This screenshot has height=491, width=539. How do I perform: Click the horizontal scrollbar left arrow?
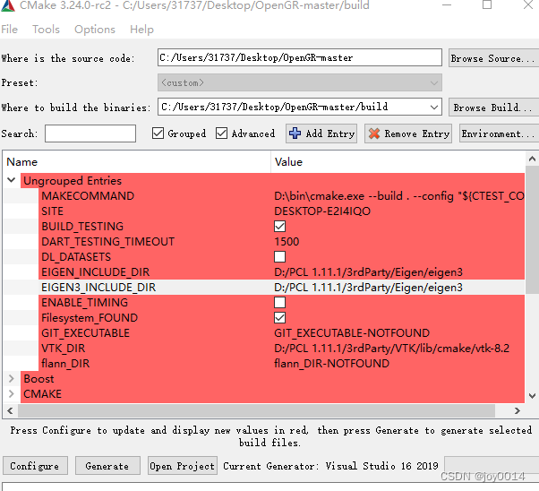click(11, 411)
